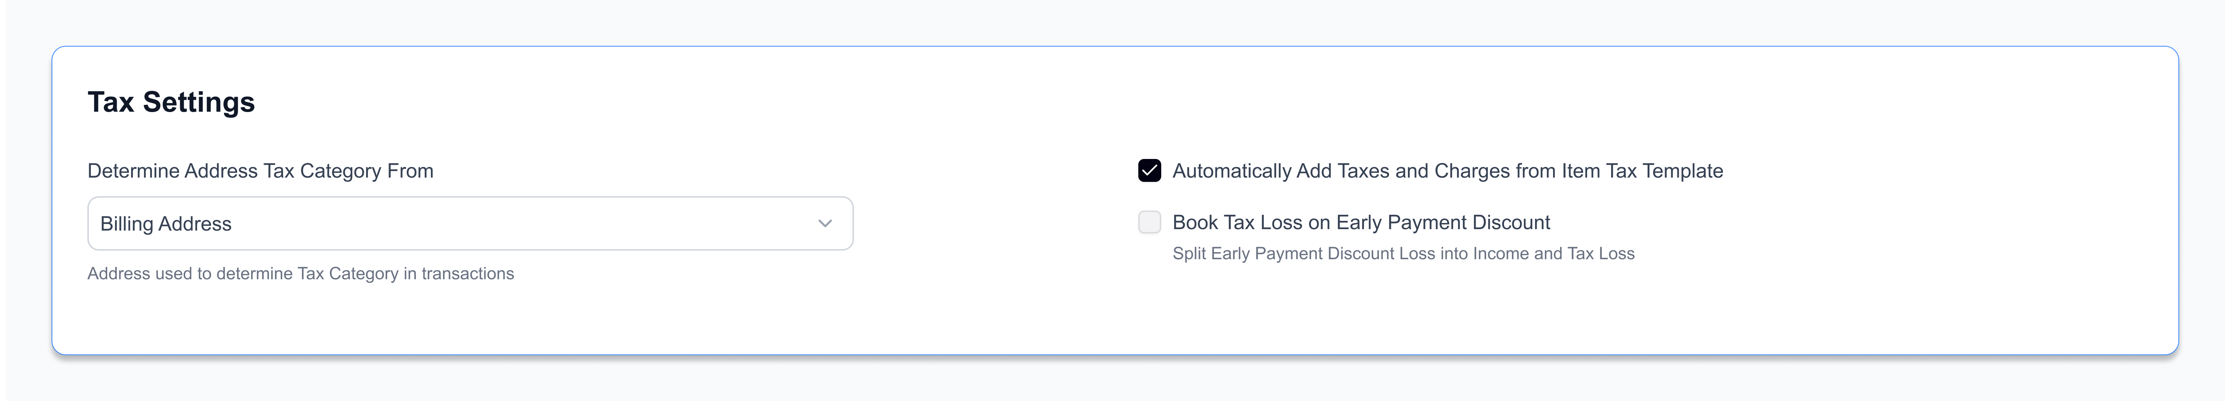Click the Address used to determine Tax Category hint

click(300, 274)
